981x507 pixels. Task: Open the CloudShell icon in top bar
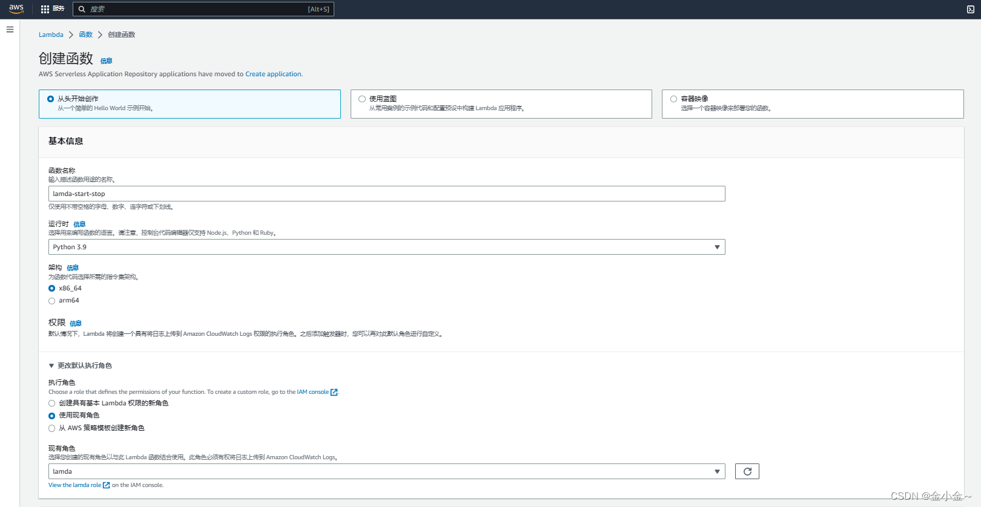tap(971, 9)
